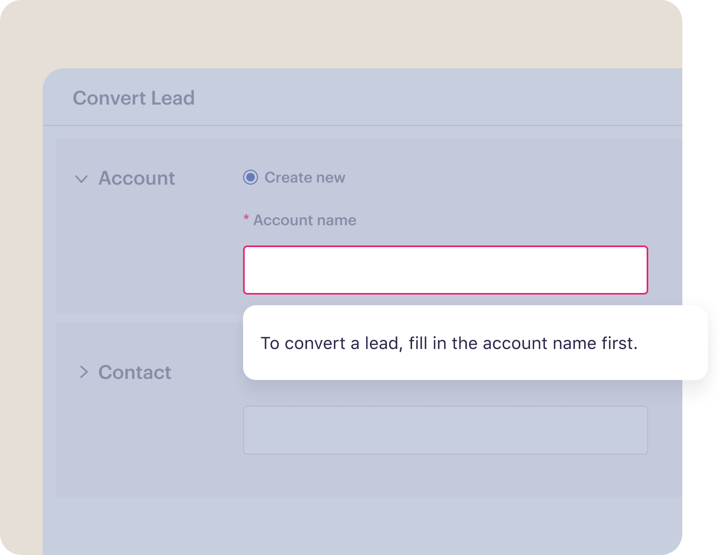Click the Contact section heading text

135,372
